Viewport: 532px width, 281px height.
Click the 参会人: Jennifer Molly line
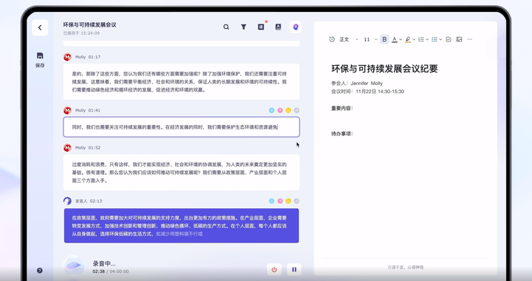(357, 83)
